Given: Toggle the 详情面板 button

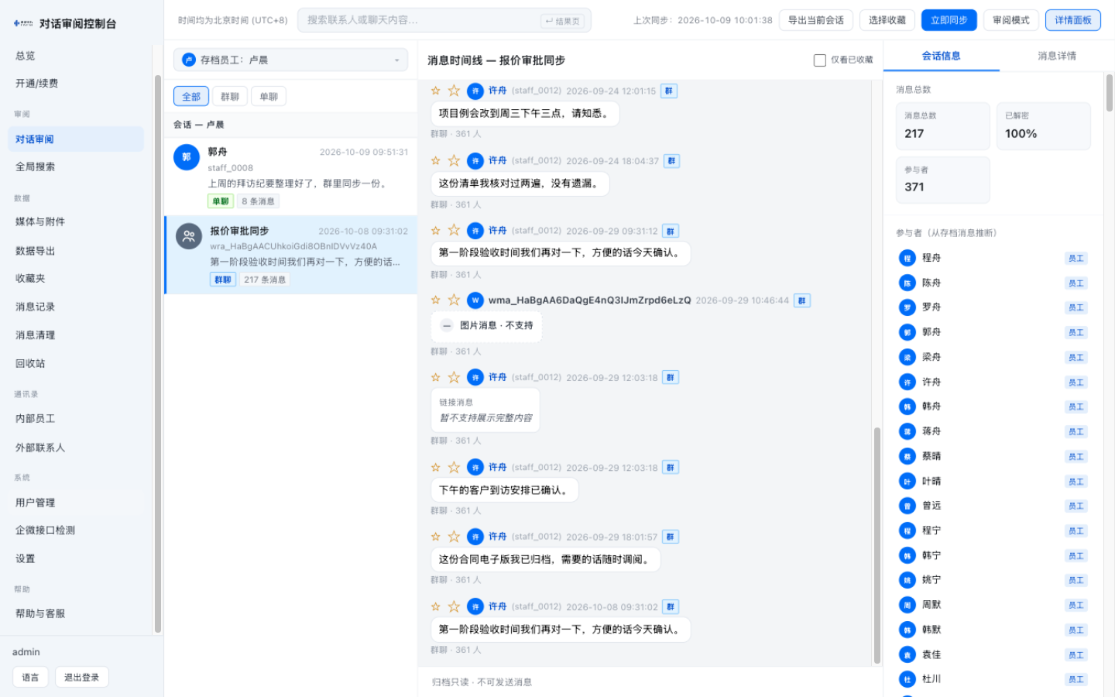Looking at the screenshot, I should pos(1073,20).
